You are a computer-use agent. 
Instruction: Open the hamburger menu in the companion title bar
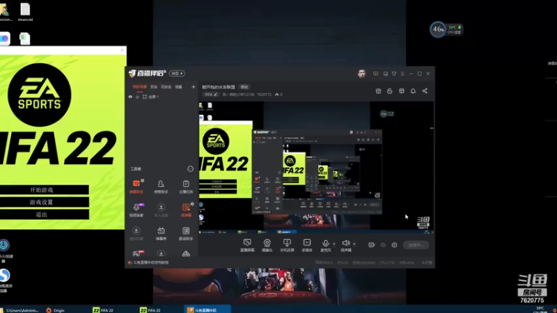tap(402, 74)
